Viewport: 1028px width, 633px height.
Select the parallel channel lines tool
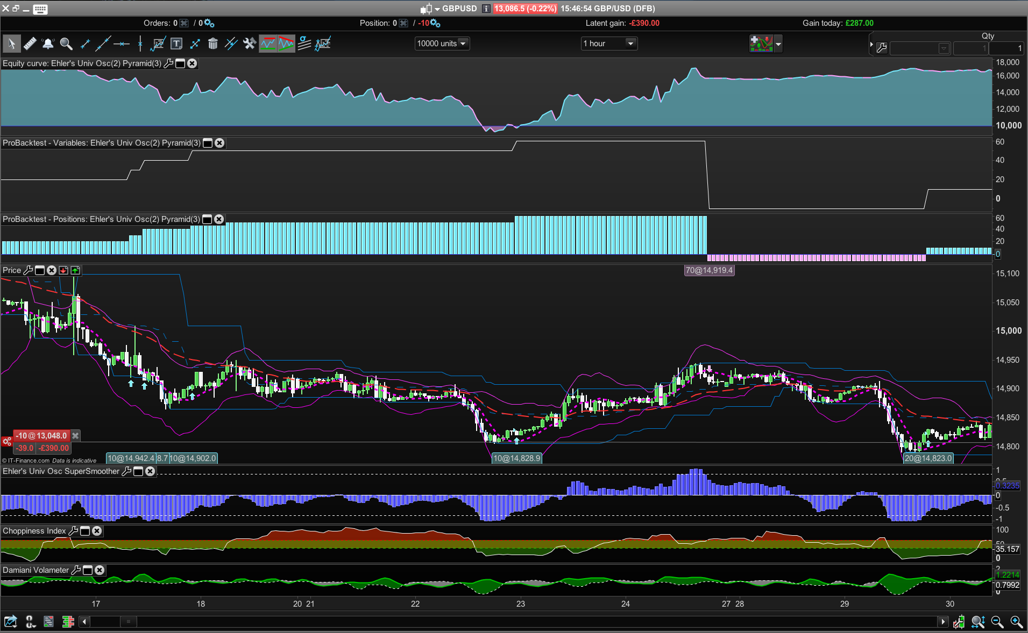point(231,44)
